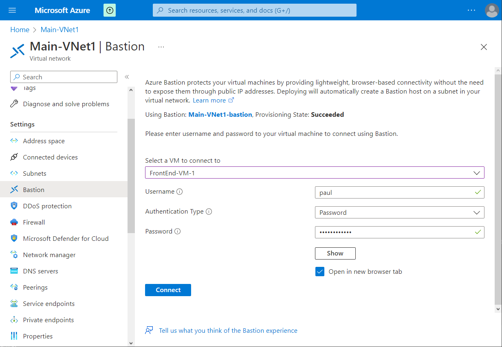Click the Username input field
This screenshot has width=502, height=347.
pos(399,192)
